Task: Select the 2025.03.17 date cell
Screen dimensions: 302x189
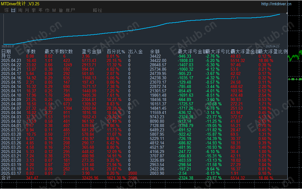Action: tap(11, 173)
